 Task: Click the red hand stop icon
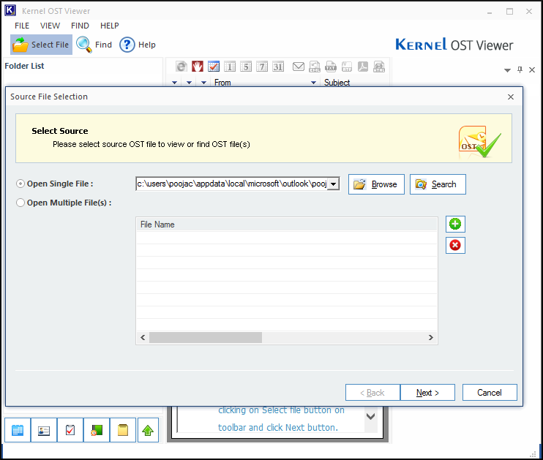click(198, 67)
